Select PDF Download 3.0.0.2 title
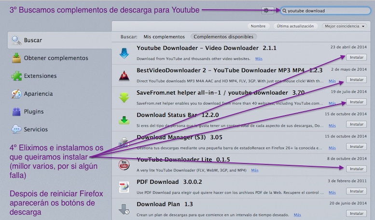This screenshot has height=220, width=375. [x=169, y=182]
